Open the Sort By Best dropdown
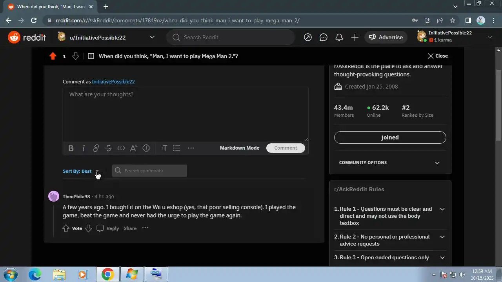The height and width of the screenshot is (282, 502). (81, 171)
